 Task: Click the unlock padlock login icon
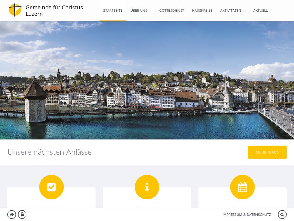coord(22,215)
